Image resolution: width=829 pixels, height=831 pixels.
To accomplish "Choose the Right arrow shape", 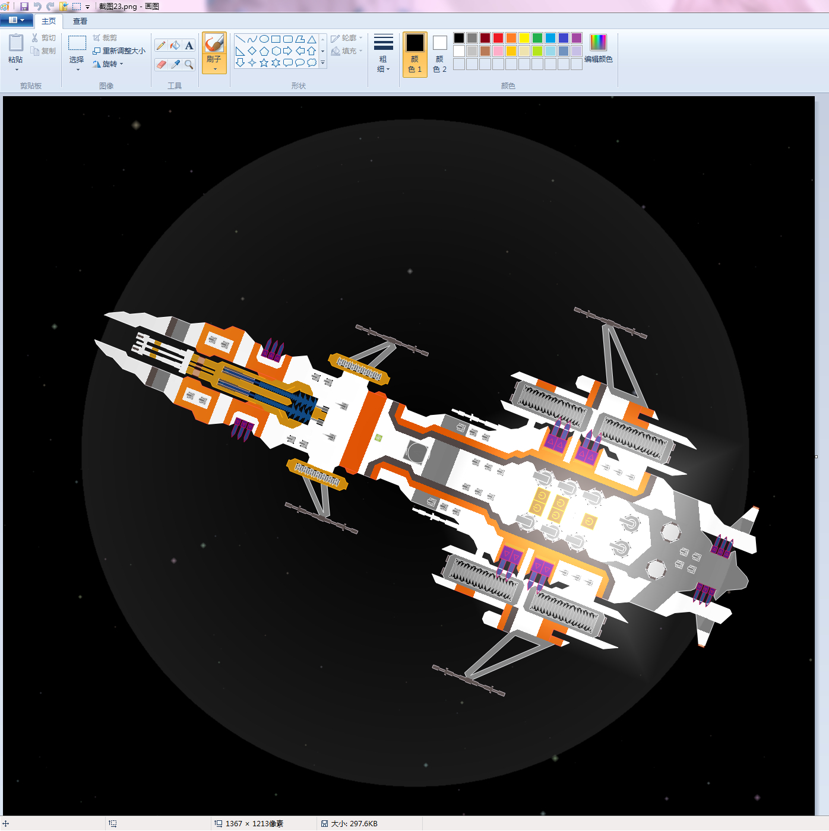I will pos(288,51).
